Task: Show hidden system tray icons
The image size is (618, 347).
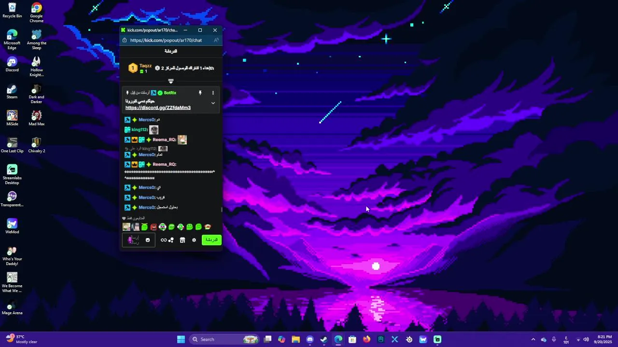Action: 533,339
